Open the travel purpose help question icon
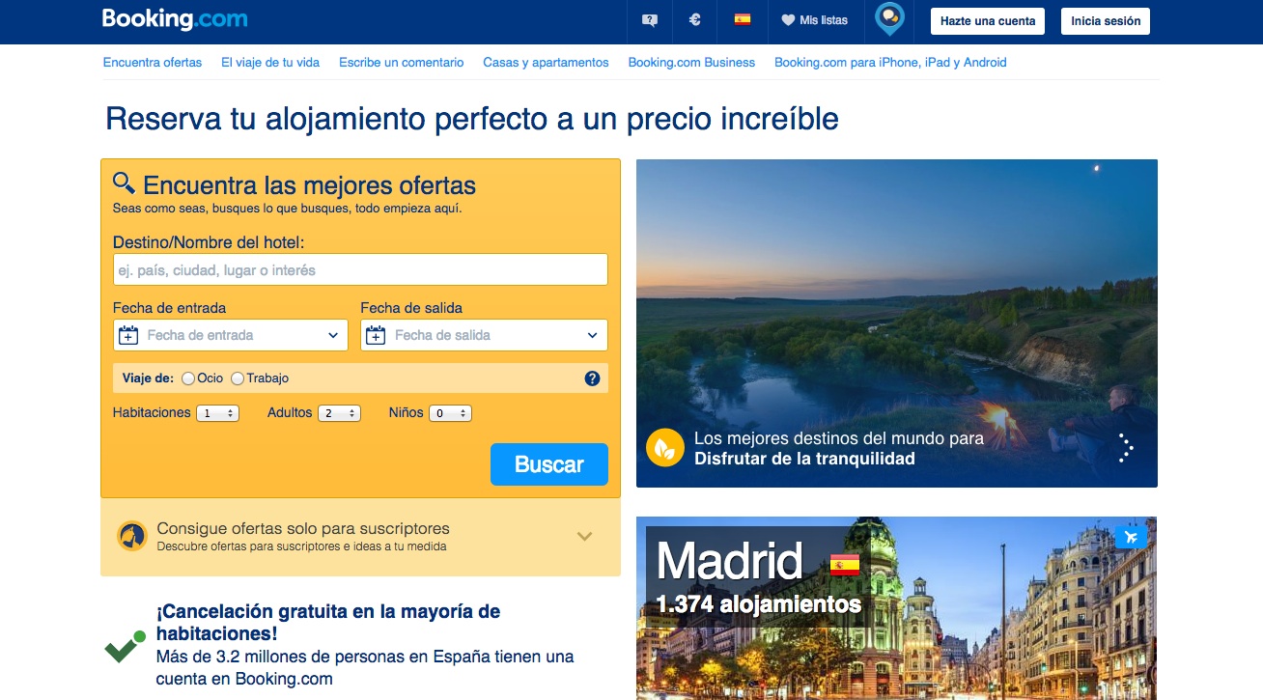The height and width of the screenshot is (700, 1263). [x=593, y=378]
